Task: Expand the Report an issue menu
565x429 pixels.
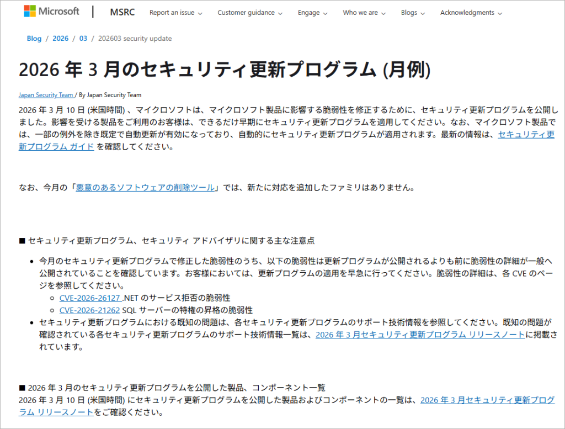Action: [175, 13]
